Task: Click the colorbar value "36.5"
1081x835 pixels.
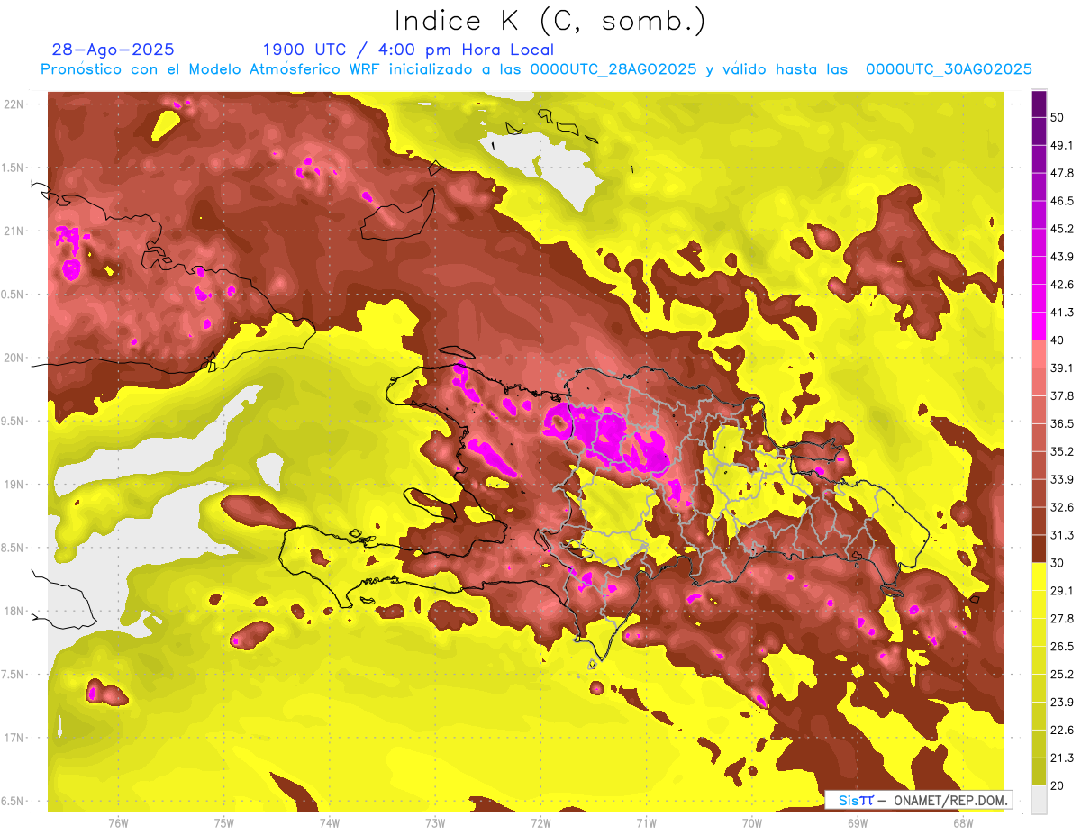Action: (1062, 423)
